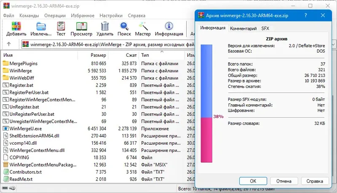Click the Файл "MSIX" type cell
Screen dimensions: 337x193
coord(154,165)
